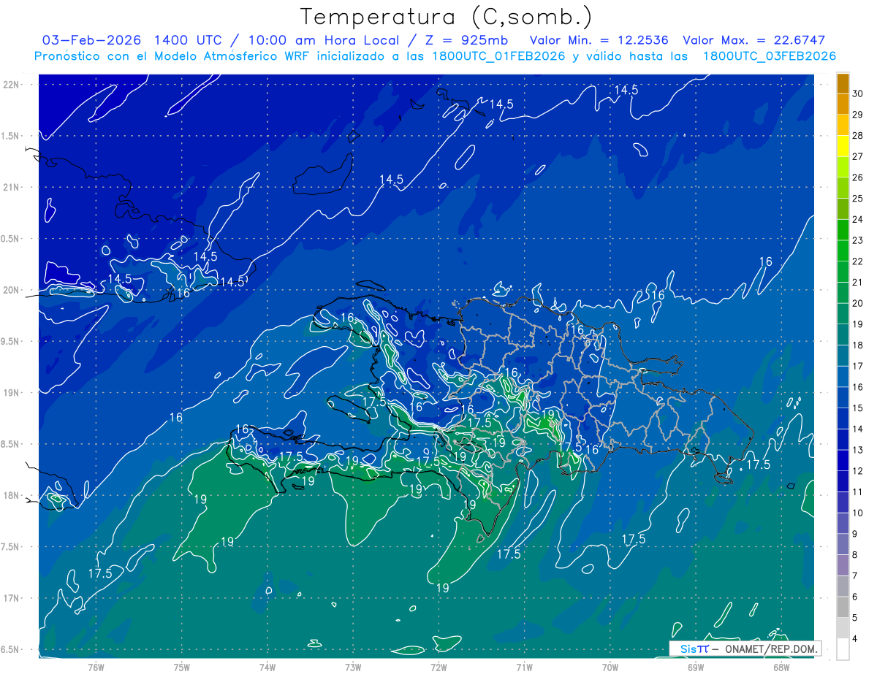
Task: Click the initialization time '1800UTC_01FEB2026'
Action: 499,56
